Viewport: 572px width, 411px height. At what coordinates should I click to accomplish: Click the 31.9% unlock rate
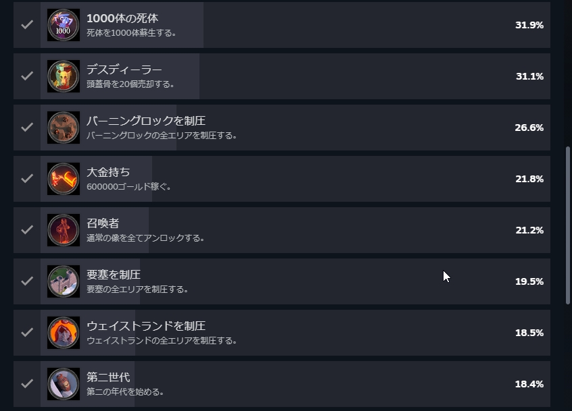(x=529, y=25)
